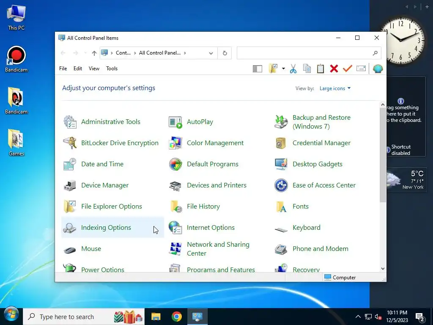Open File Explorer from taskbar
433x325 pixels.
(x=156, y=317)
